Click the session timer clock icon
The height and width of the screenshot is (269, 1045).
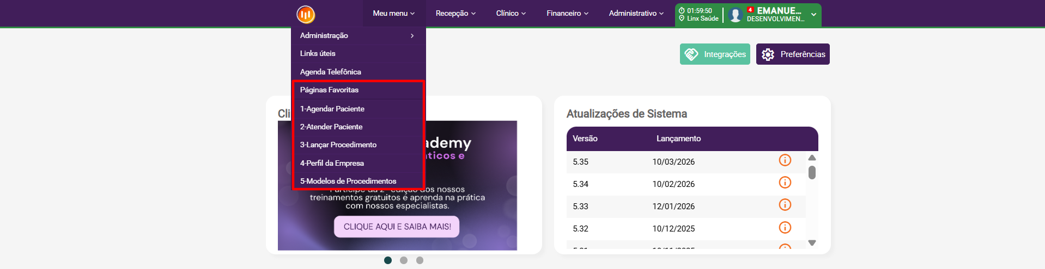pos(682,10)
